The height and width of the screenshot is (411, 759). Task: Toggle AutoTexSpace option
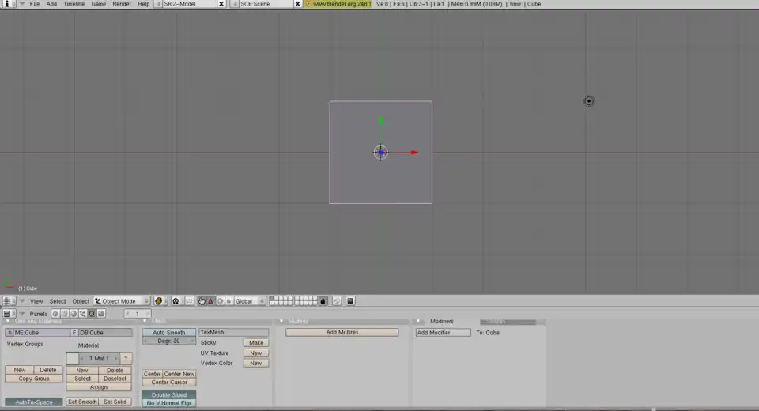[34, 402]
